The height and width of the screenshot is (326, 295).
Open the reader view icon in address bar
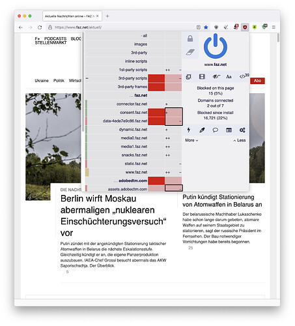[x=198, y=27]
